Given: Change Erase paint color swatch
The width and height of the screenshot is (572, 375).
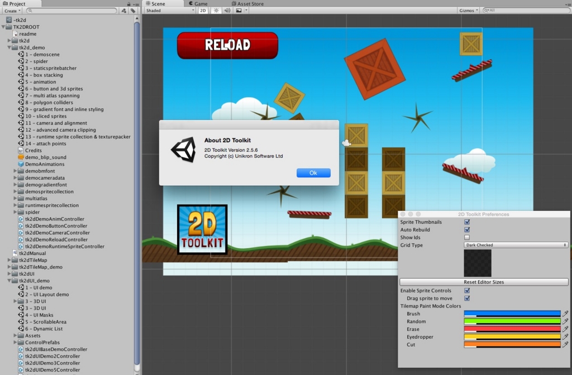Looking at the screenshot, I should (512, 329).
